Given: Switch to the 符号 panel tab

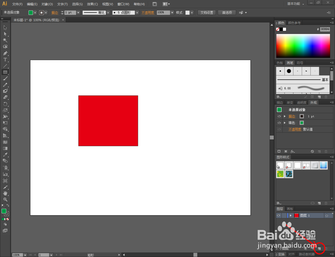Looking at the screenshot, I should 300,62.
